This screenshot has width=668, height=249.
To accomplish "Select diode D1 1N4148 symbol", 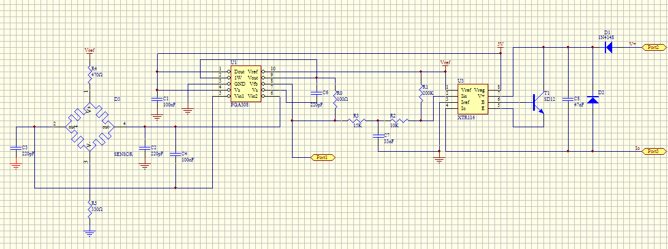I will pyautogui.click(x=608, y=48).
